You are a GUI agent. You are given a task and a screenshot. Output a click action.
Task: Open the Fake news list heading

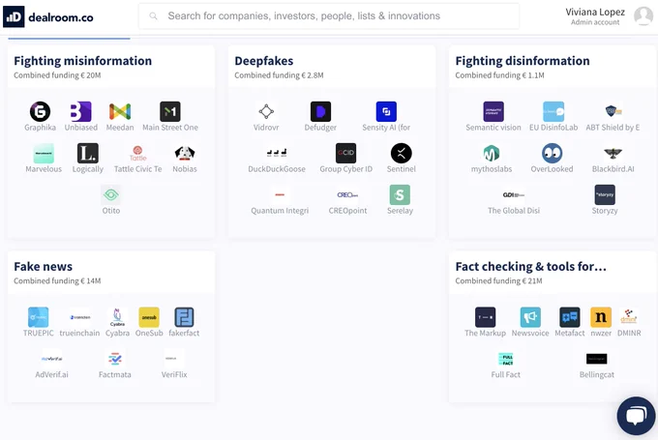(x=44, y=266)
